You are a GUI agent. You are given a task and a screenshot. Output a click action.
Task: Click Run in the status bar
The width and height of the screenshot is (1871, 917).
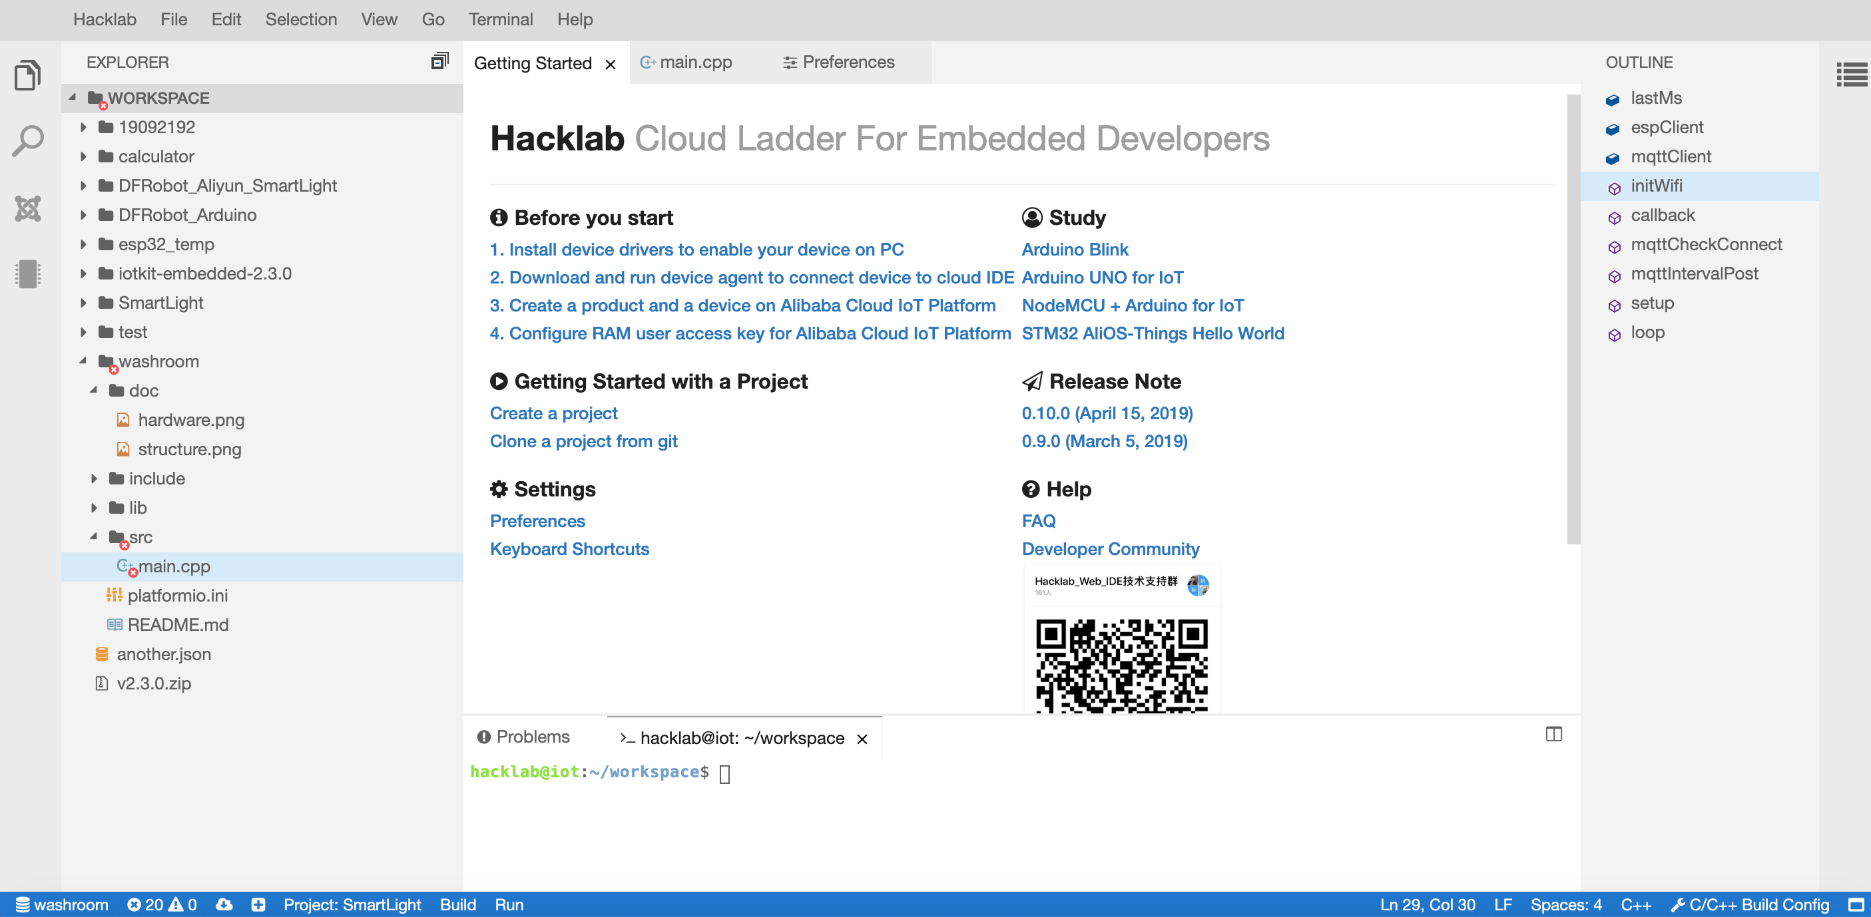pyautogui.click(x=509, y=904)
